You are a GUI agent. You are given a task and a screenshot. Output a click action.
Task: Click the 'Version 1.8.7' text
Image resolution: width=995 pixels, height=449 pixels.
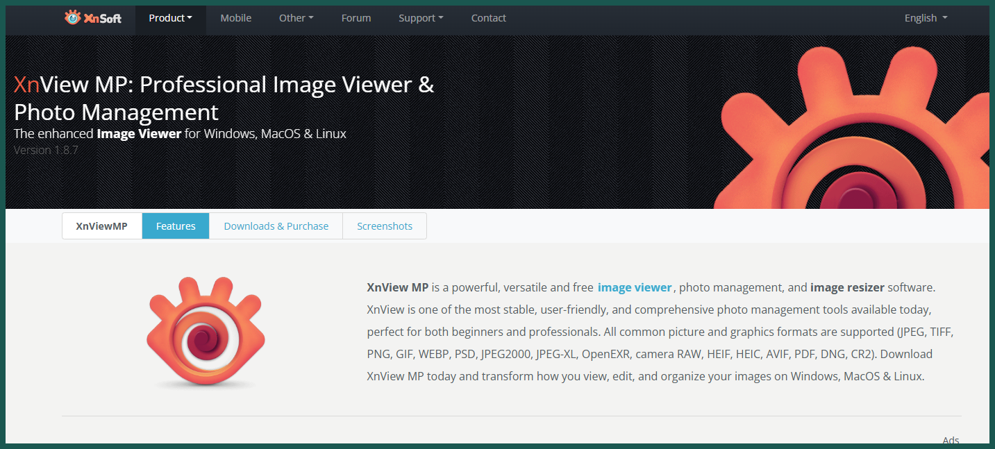click(x=46, y=150)
